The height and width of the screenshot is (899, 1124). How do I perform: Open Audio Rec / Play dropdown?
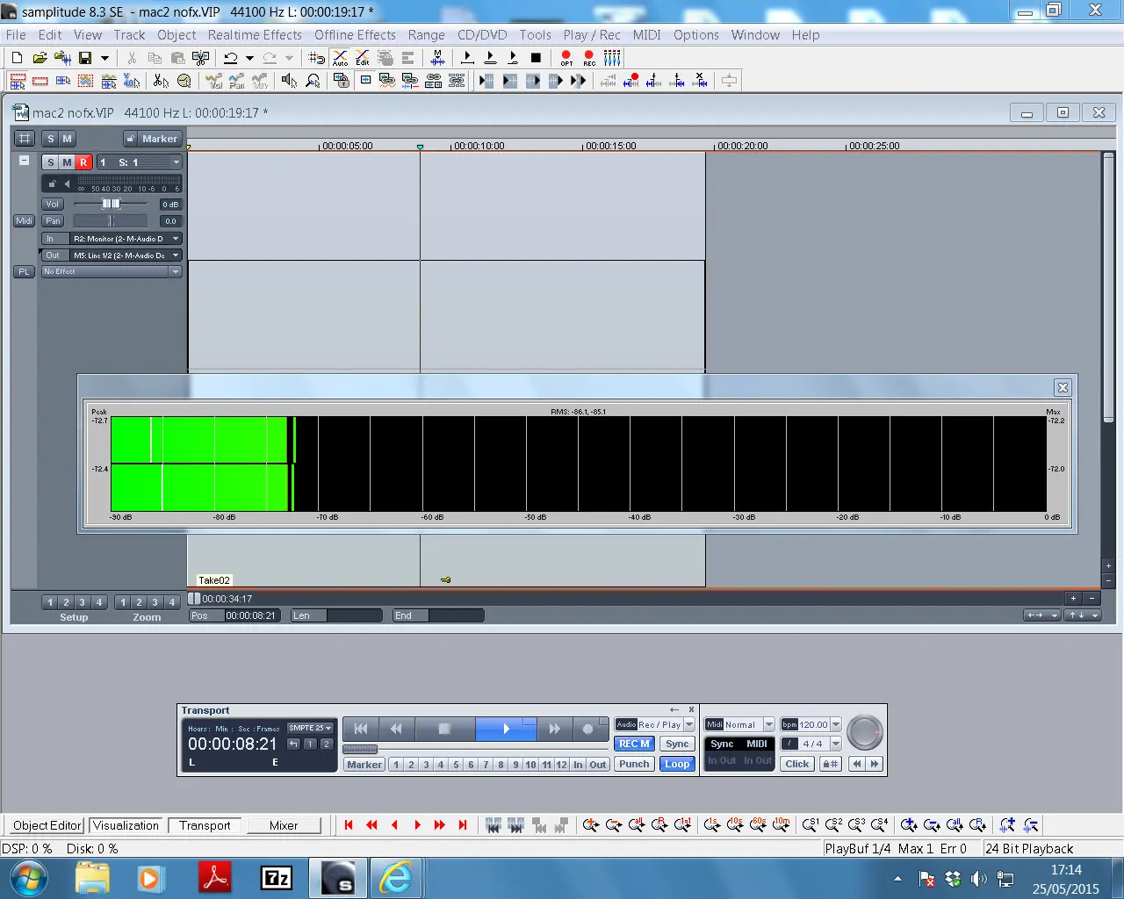point(655,724)
